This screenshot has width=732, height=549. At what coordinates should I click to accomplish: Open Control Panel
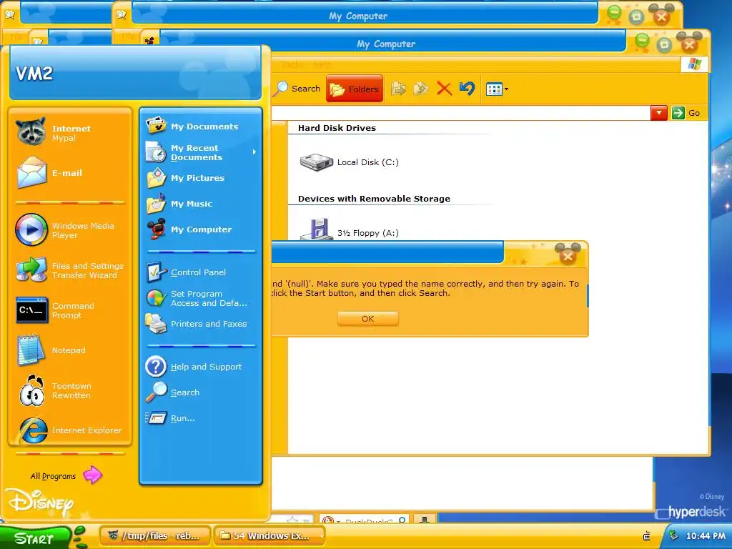click(x=201, y=272)
